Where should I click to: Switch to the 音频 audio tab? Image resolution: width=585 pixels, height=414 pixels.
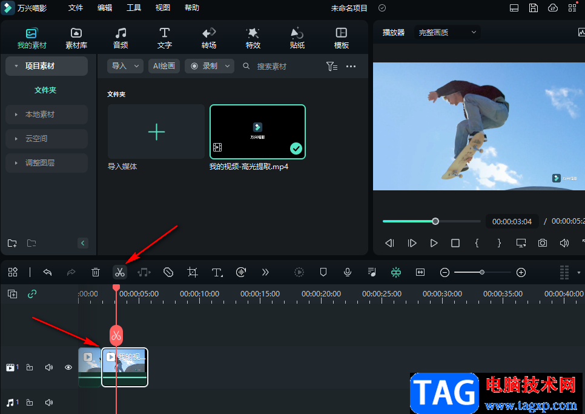pyautogui.click(x=121, y=38)
